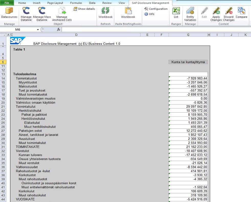
Task: Switch to the Data tab
Action: (92, 3)
